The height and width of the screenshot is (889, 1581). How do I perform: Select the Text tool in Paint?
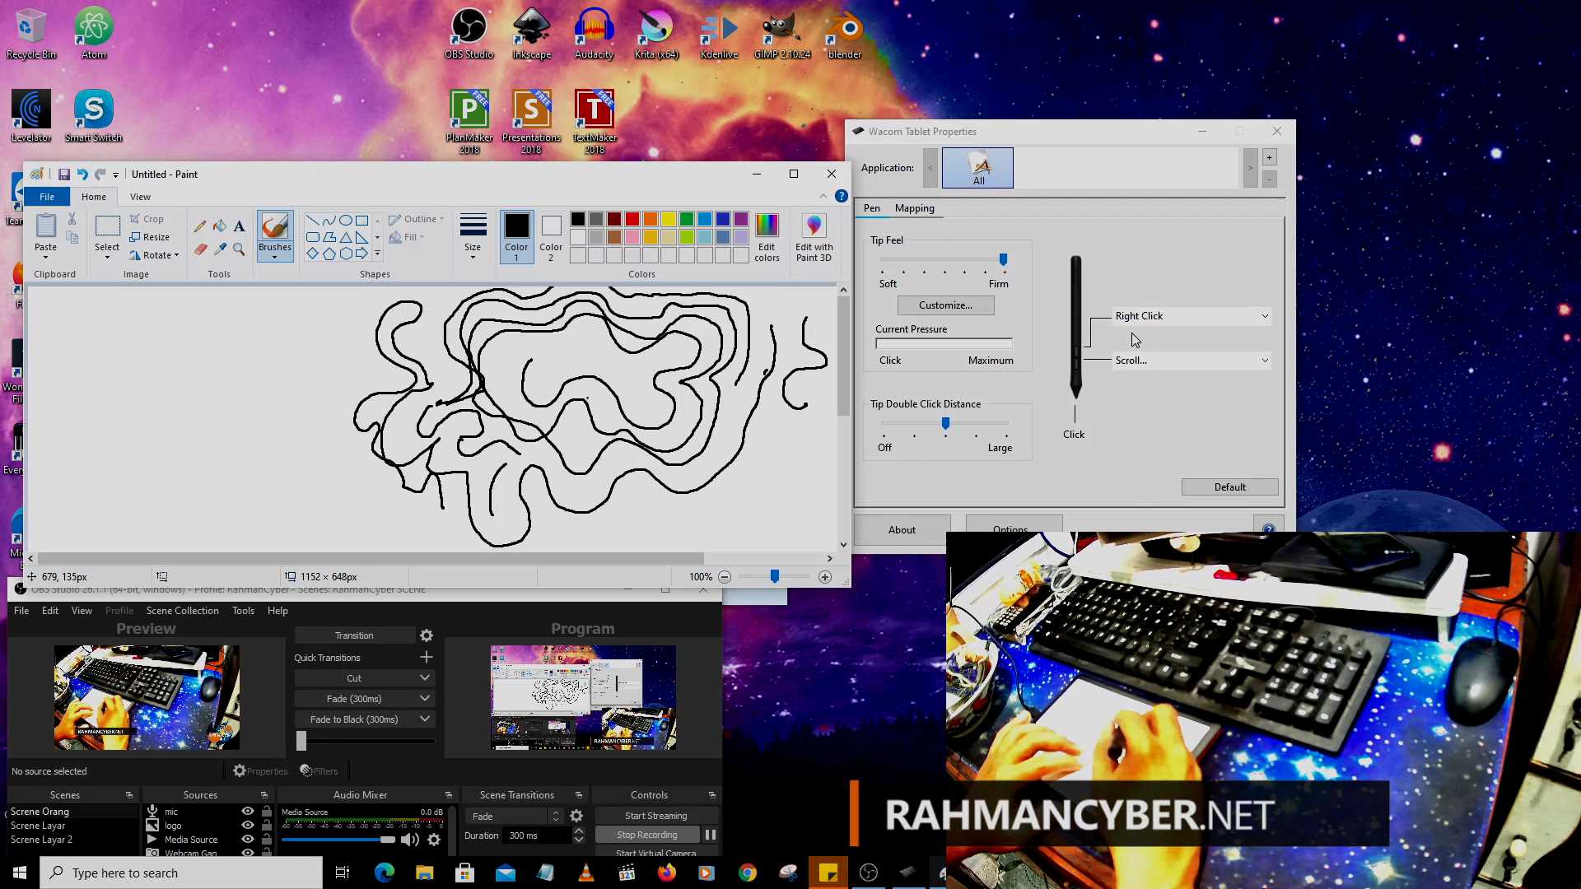coord(239,226)
